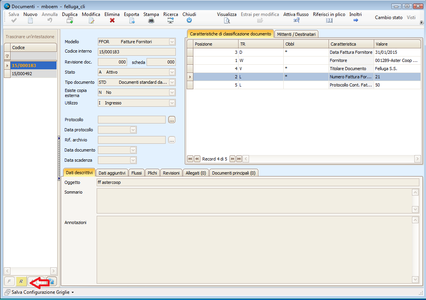Switch to Mittenti / Destinatari tab
Screen dimensions: 426x300
click(x=296, y=34)
